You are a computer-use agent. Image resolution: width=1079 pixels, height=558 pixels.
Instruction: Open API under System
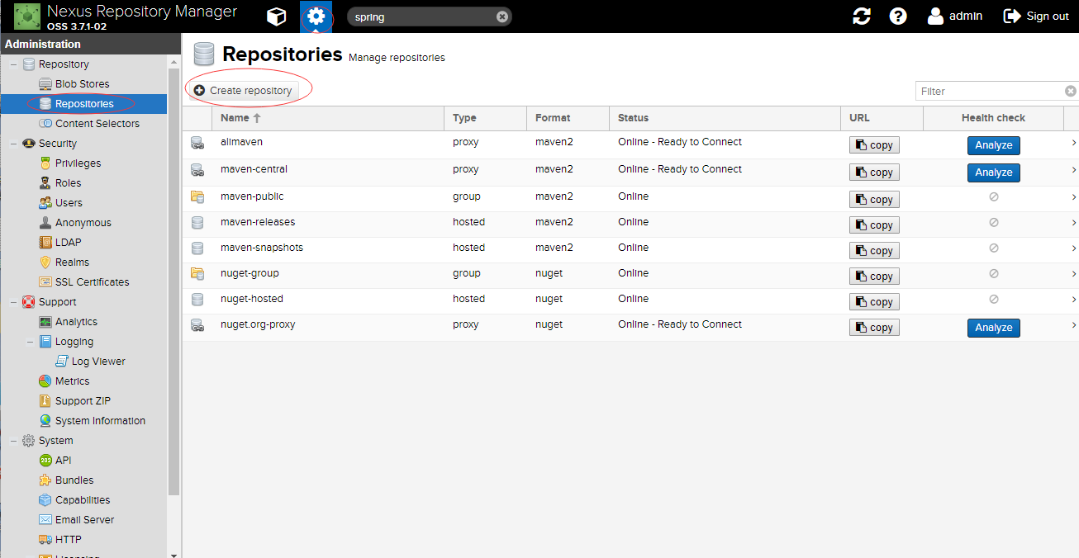[63, 461]
